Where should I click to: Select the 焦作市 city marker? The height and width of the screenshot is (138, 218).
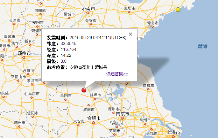[x=17, y=47]
